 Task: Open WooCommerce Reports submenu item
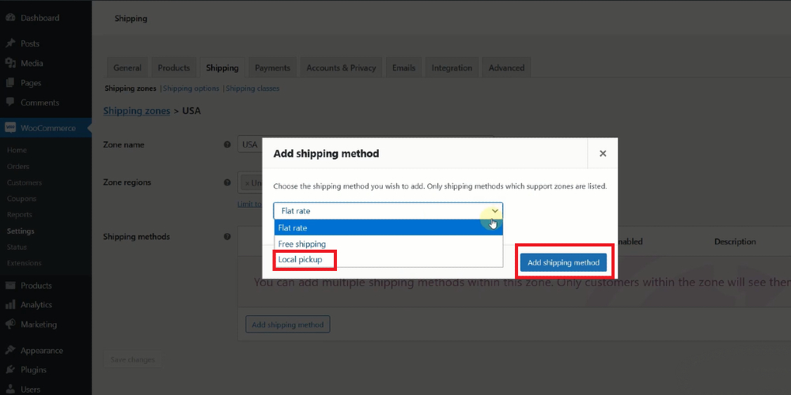[19, 215]
